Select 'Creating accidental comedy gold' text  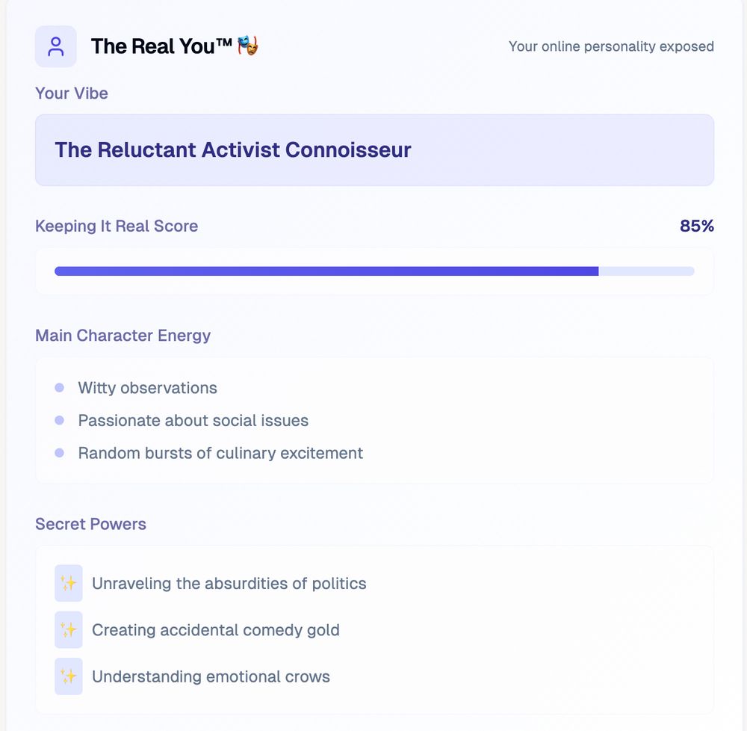click(216, 630)
